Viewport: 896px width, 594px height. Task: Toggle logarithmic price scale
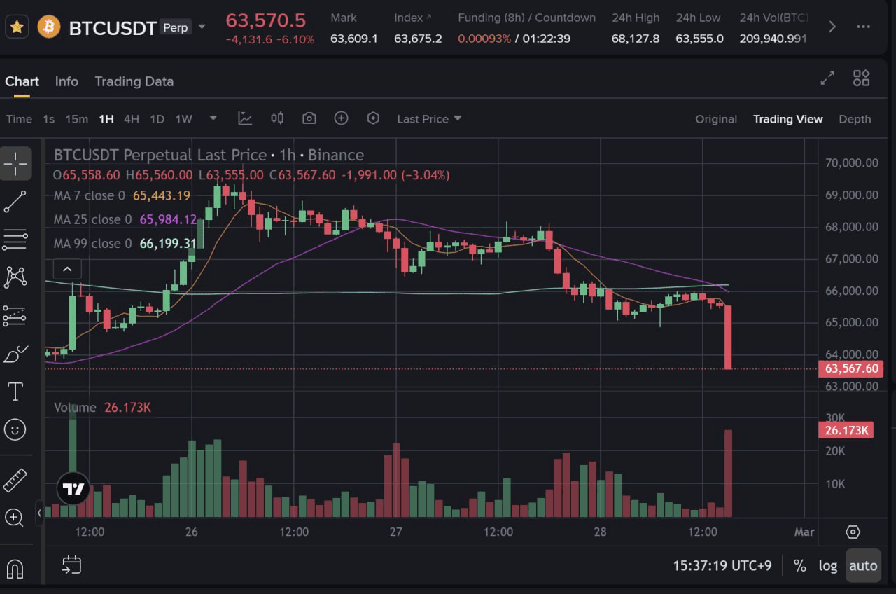coord(828,565)
